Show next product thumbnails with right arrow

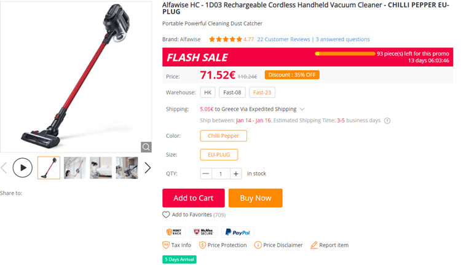click(x=148, y=168)
